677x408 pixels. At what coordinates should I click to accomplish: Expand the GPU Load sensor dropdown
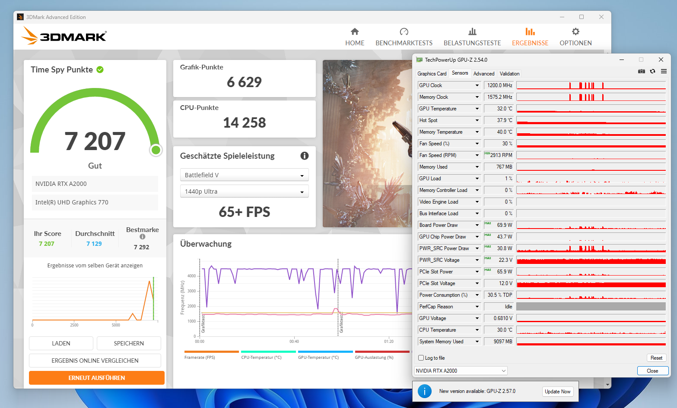477,179
